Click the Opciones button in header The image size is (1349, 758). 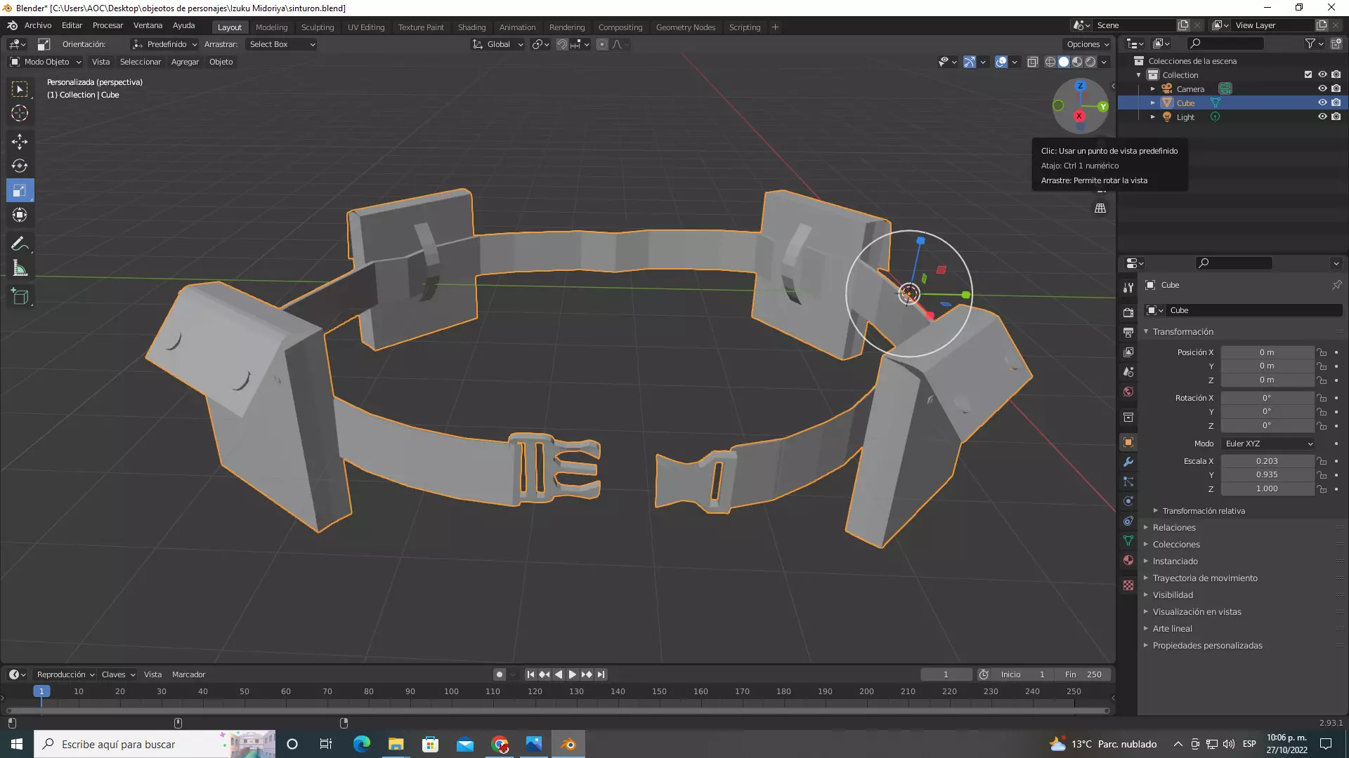pos(1087,44)
